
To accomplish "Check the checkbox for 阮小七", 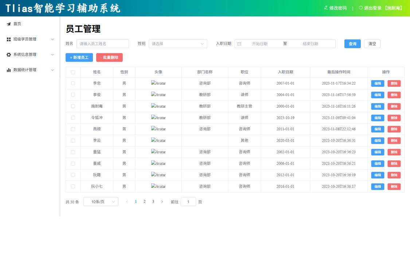I will 73,186.
